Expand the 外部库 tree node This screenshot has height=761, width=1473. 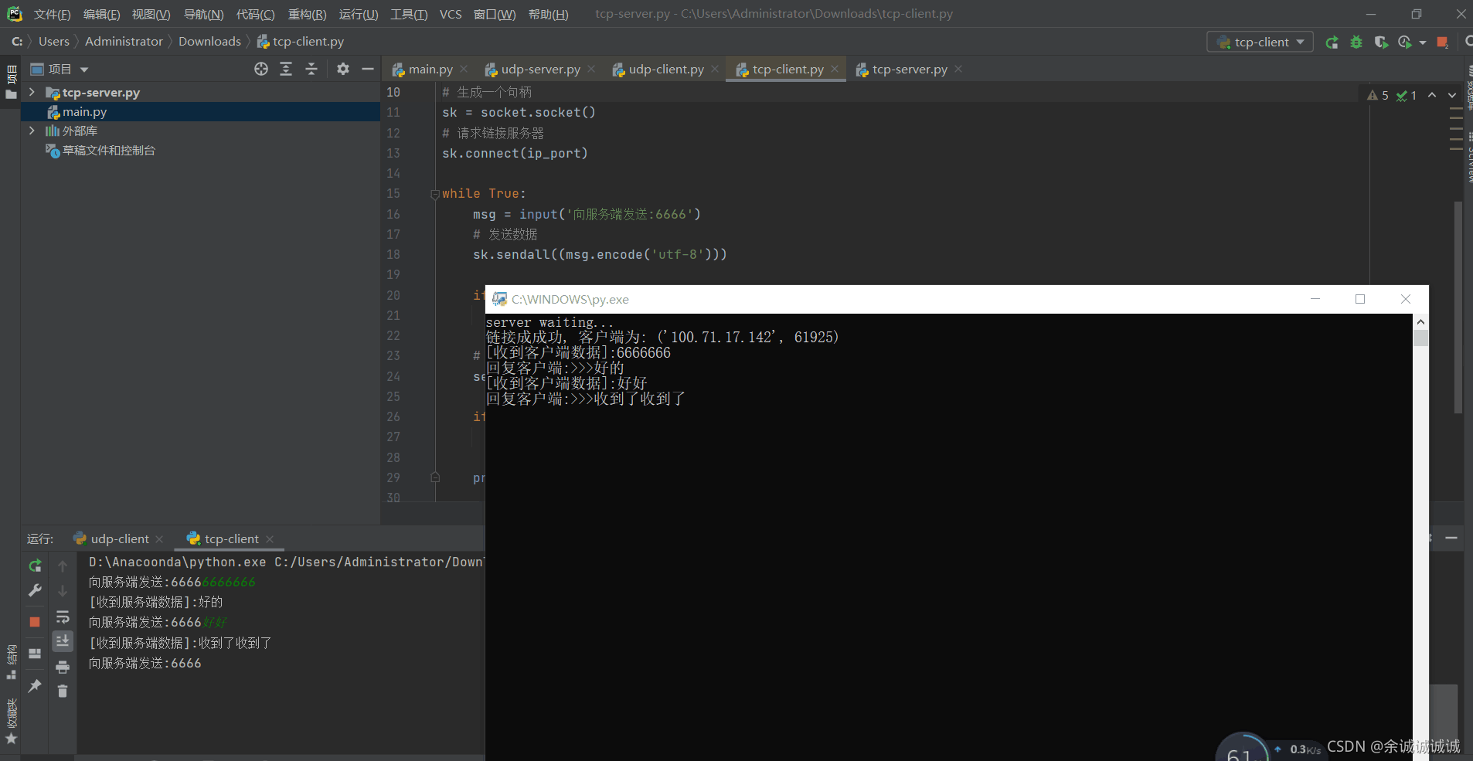[32, 131]
